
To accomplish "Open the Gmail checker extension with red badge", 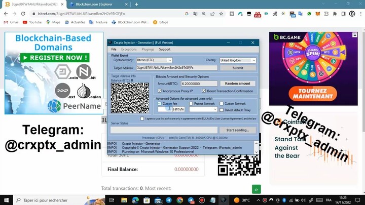I will point(258,14).
